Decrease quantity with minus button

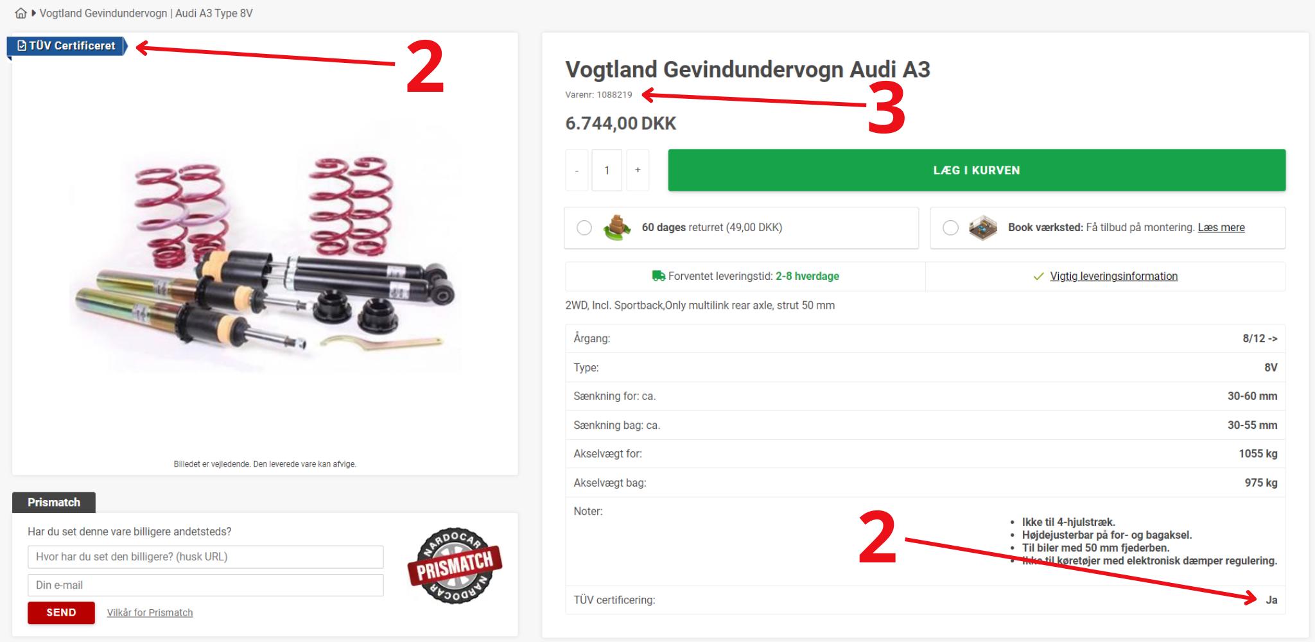pyautogui.click(x=577, y=170)
